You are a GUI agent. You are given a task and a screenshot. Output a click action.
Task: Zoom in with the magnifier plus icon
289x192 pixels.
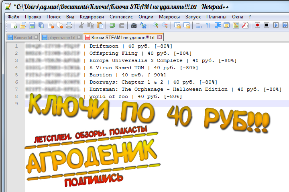[156, 25]
